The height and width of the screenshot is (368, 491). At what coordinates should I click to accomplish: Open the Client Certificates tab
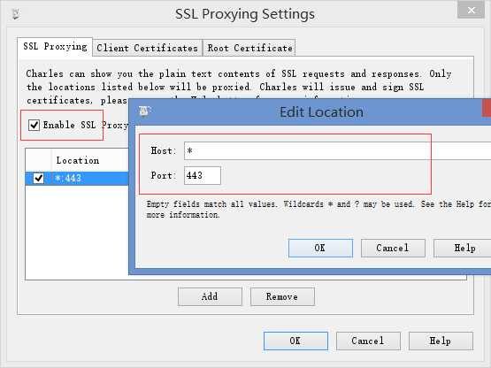(x=148, y=49)
